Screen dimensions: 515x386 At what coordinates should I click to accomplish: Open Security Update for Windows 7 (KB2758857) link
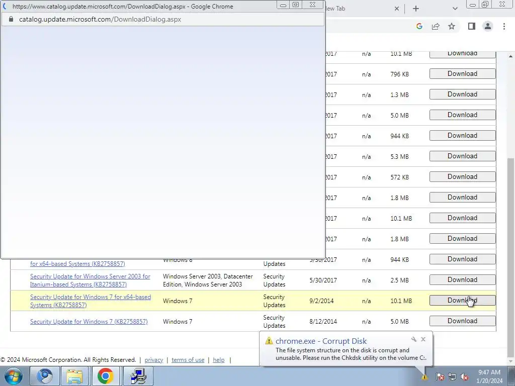(89, 322)
